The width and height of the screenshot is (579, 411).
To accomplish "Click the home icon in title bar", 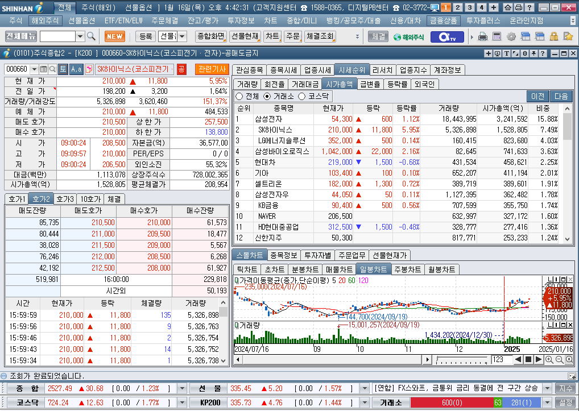I will (508, 7).
